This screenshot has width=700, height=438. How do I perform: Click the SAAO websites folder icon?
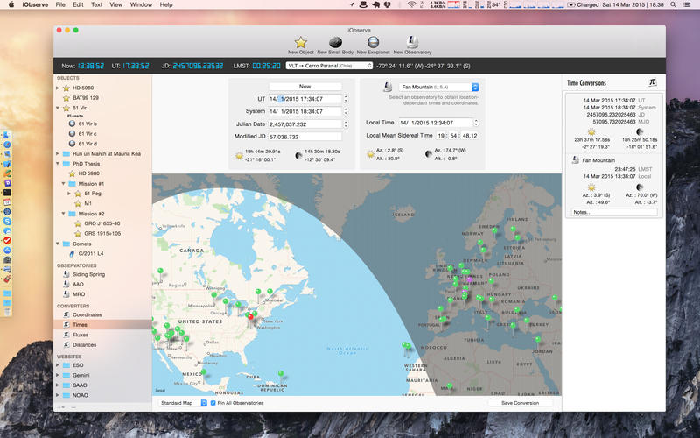(66, 385)
